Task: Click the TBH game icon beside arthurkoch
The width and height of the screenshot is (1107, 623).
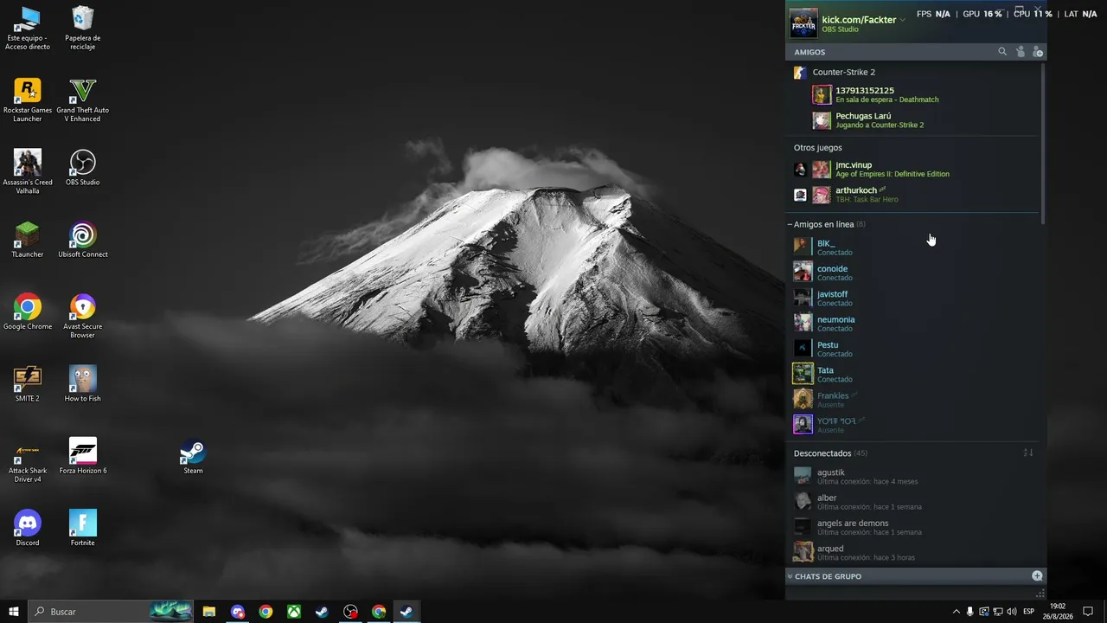Action: (800, 195)
